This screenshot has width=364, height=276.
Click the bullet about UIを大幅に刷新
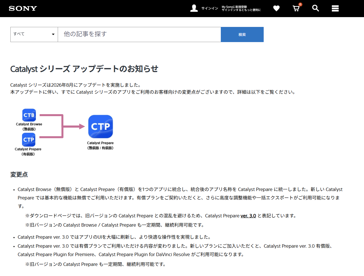(x=114, y=237)
